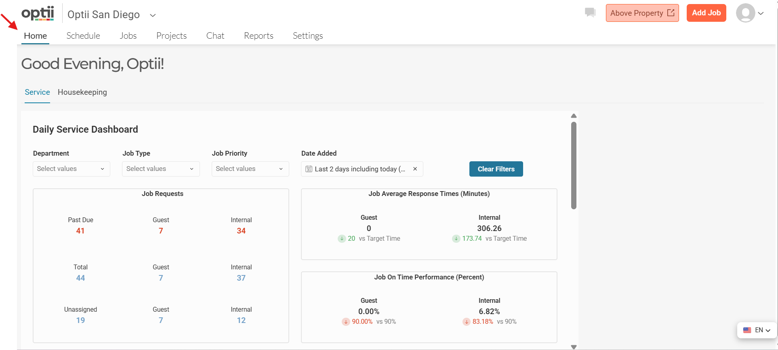Screen dimensions: 778x350
Task: Open the Department filter dropdown
Action: (x=71, y=169)
